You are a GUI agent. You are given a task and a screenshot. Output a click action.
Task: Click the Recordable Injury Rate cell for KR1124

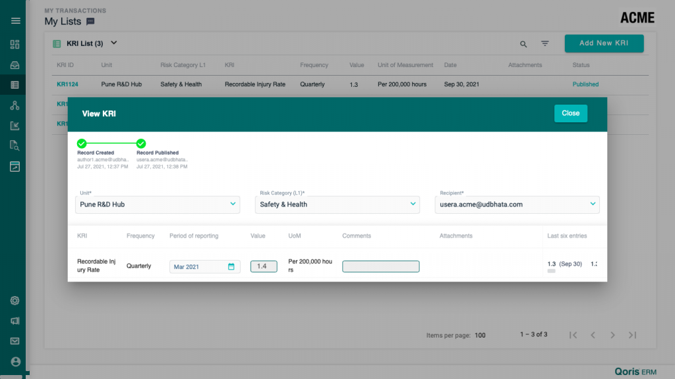[255, 84]
